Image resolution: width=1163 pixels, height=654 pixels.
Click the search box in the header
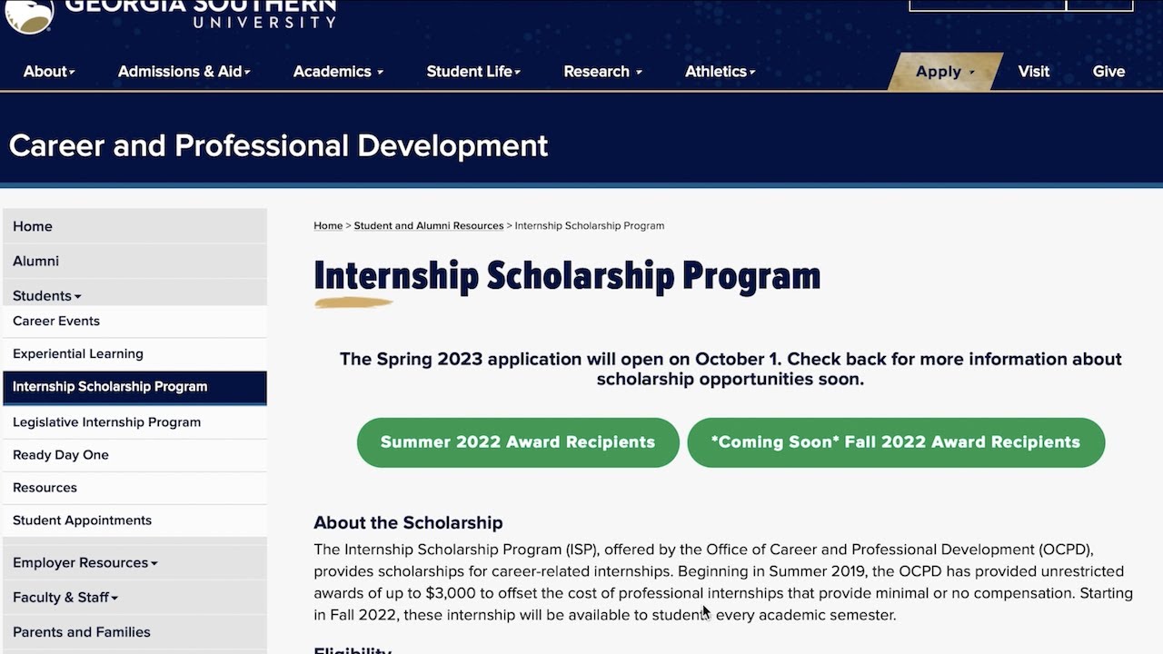point(987,5)
